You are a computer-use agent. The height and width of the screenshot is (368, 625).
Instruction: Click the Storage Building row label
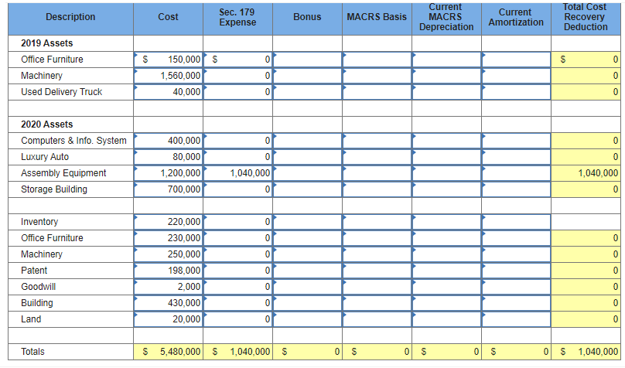tap(54, 189)
